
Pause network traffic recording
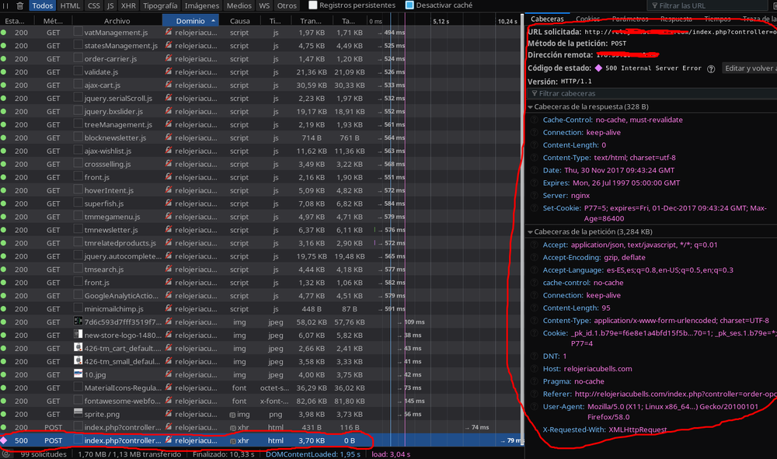7,5
